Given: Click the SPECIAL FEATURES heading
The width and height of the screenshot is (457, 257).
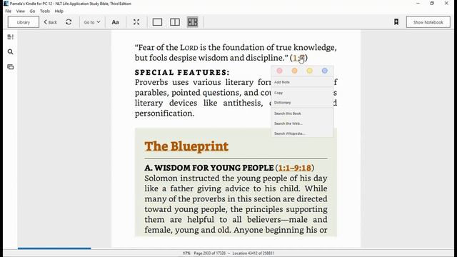Looking at the screenshot, I should 182,72.
